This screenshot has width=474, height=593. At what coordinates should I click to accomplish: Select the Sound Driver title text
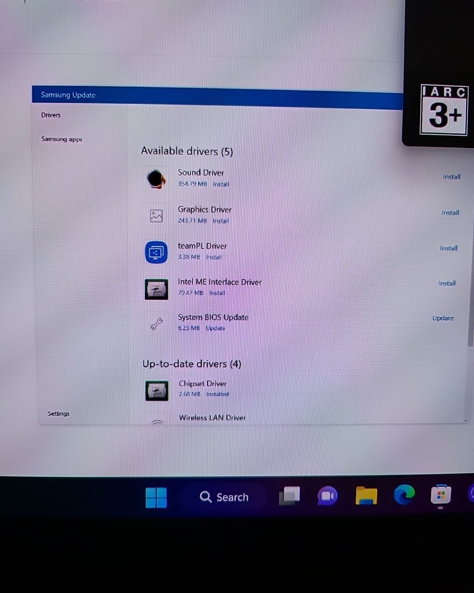pyautogui.click(x=201, y=172)
